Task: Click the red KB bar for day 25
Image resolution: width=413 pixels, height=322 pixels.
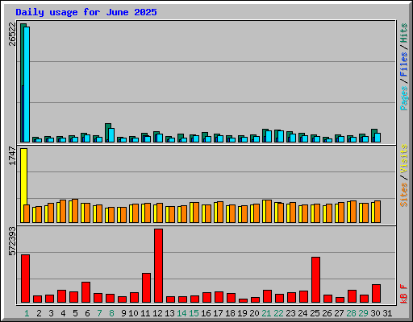Action: 315,280
